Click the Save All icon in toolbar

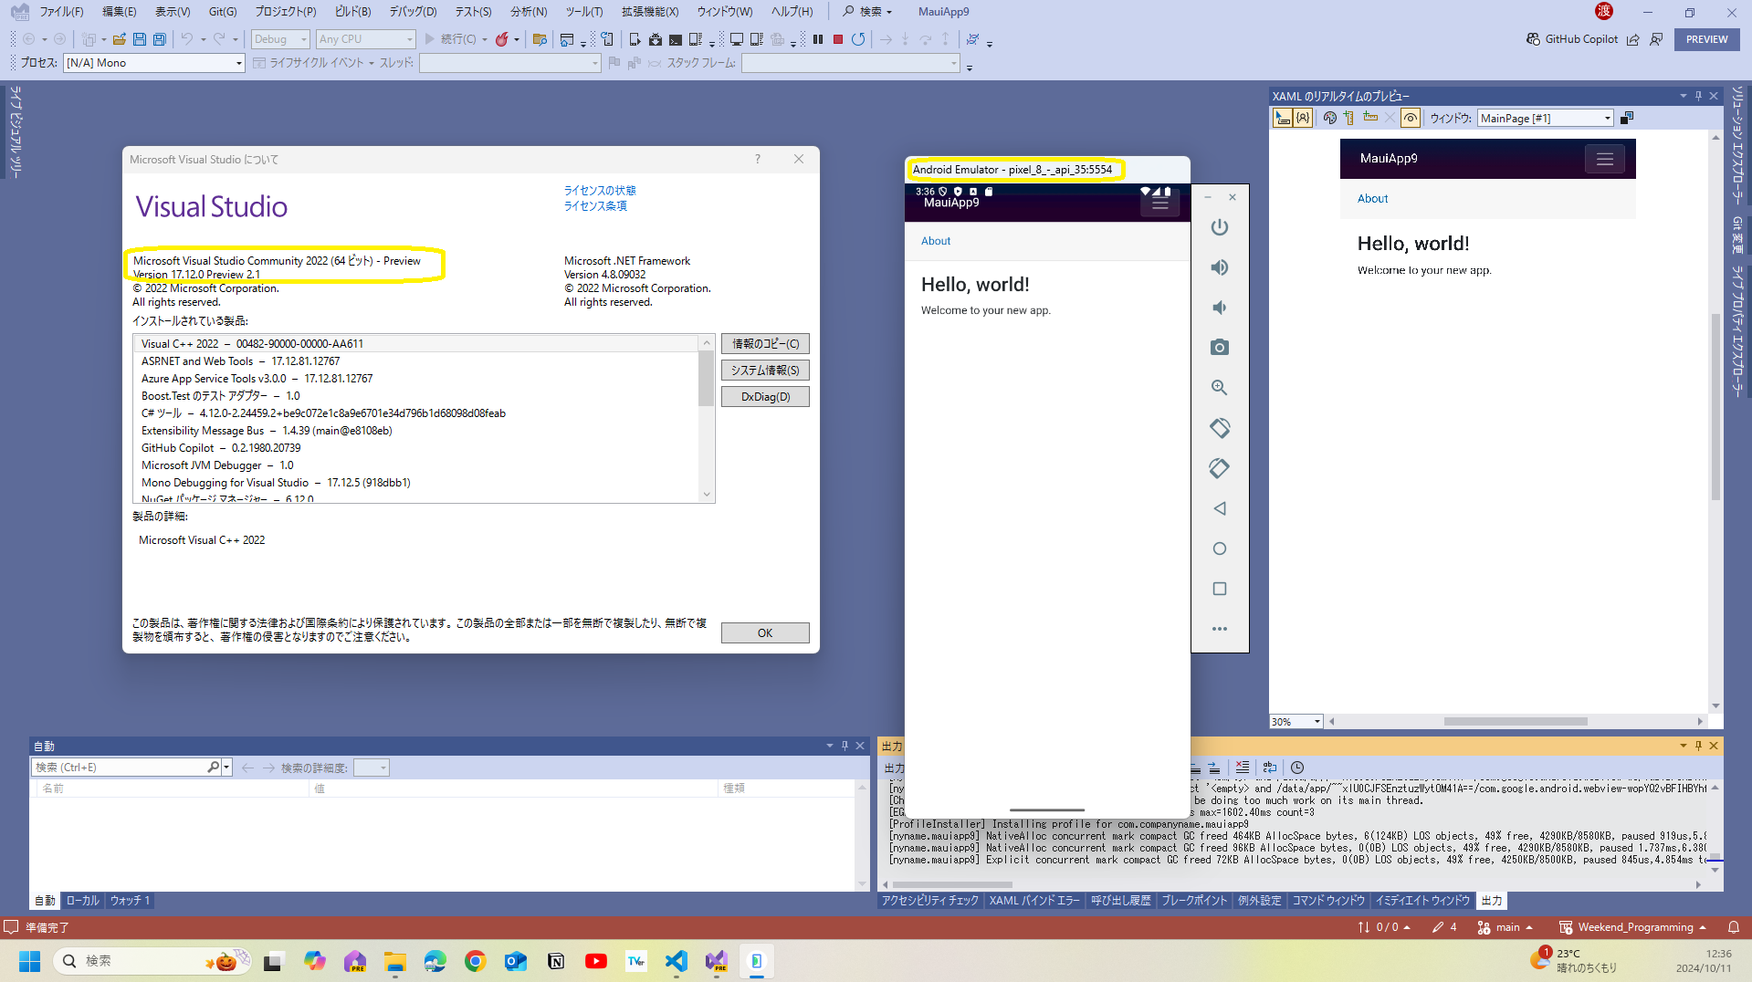pyautogui.click(x=160, y=39)
